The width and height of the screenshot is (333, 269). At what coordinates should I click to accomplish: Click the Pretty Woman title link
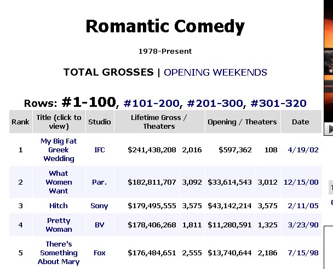coord(59,225)
